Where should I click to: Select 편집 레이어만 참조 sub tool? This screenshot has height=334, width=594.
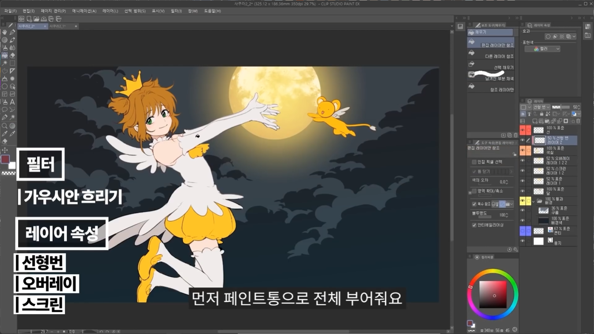491,43
